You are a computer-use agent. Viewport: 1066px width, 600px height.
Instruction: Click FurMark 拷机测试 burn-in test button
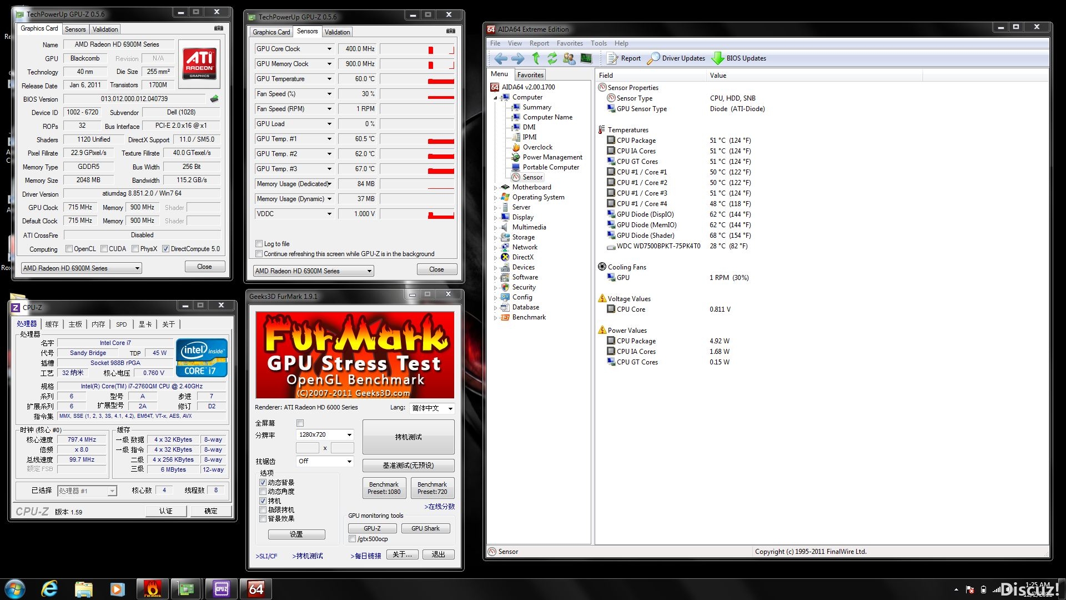click(x=408, y=437)
